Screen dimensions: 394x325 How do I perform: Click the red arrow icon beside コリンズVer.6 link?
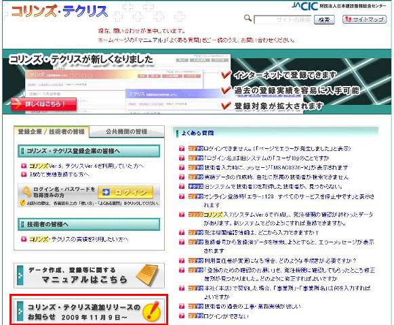tap(24, 166)
